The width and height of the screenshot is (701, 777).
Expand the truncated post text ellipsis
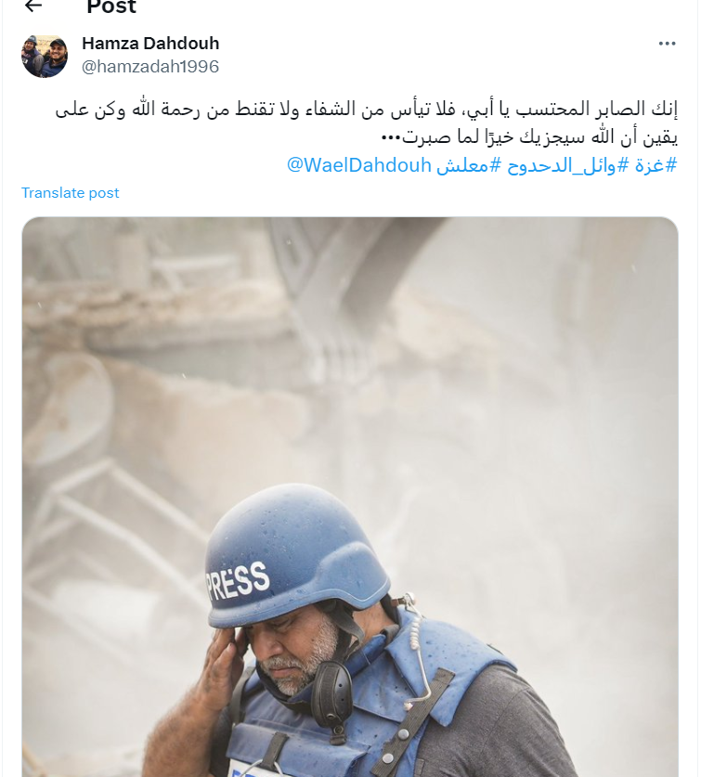click(390, 136)
